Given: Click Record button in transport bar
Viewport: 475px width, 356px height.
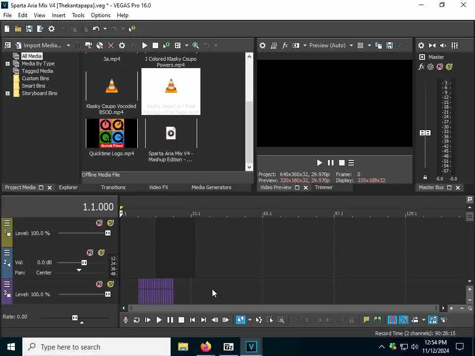Looking at the screenshot, I should [x=125, y=320].
